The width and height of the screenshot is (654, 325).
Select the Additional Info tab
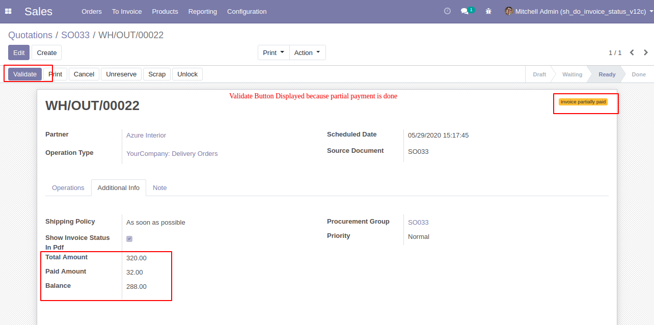119,187
